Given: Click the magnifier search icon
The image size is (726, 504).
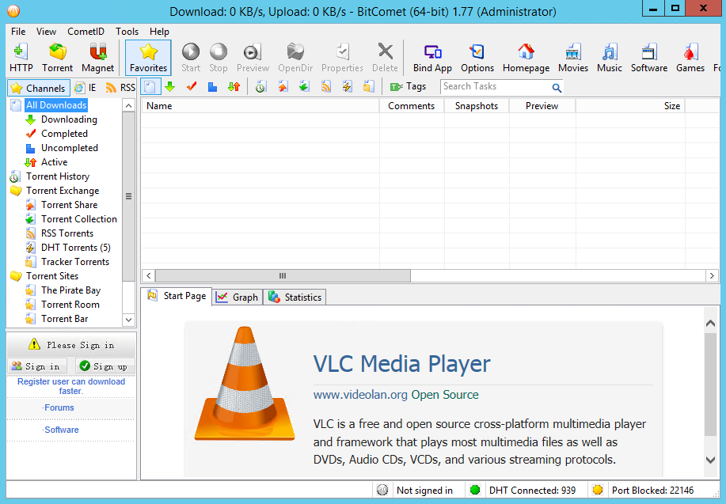Looking at the screenshot, I should click(557, 88).
